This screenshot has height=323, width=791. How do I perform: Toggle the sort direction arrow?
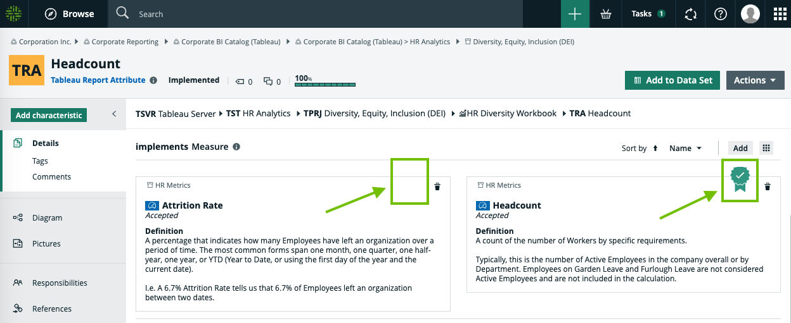[655, 148]
